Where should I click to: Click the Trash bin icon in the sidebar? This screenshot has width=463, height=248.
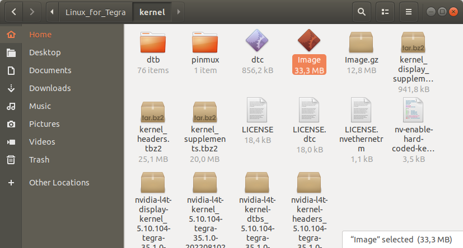(x=11, y=160)
